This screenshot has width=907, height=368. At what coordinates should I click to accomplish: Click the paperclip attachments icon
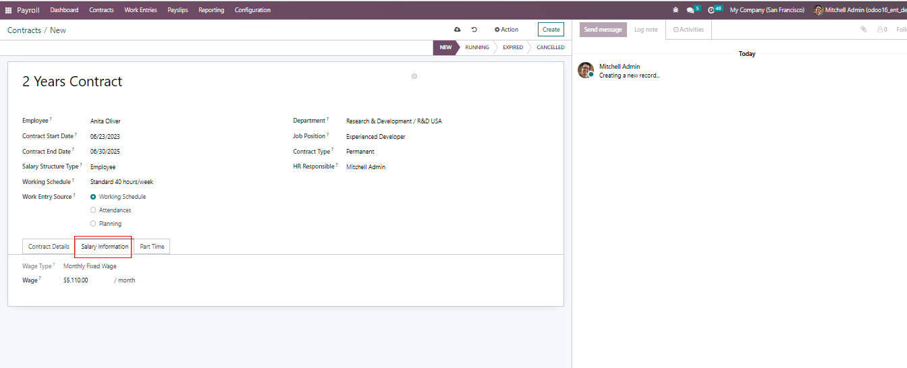click(863, 30)
